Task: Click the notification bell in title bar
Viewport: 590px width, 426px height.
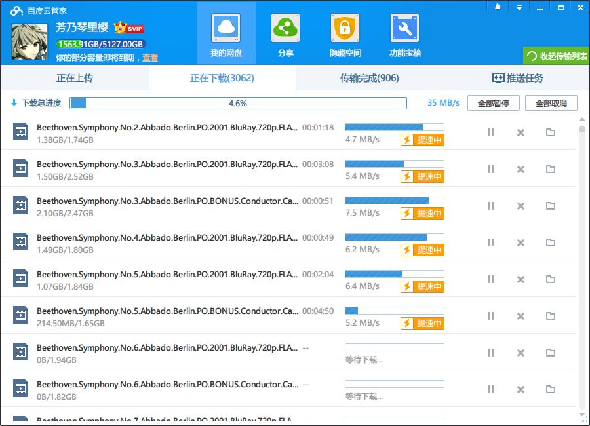Action: coord(498,7)
